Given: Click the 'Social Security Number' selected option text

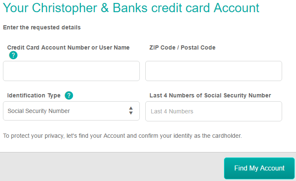Looking at the screenshot, I should click(39, 111).
